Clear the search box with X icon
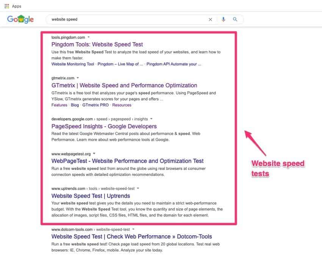322x261 pixels. click(211, 19)
